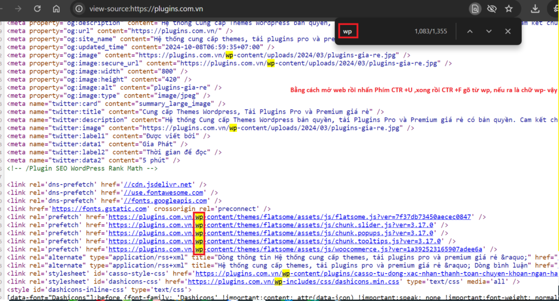Open the browser downloads icon
Image resolution: width=559 pixels, height=301 pixels.
click(536, 9)
